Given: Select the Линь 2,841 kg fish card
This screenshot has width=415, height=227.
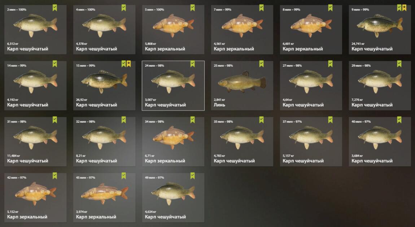Looking at the screenshot, I should pos(242,86).
